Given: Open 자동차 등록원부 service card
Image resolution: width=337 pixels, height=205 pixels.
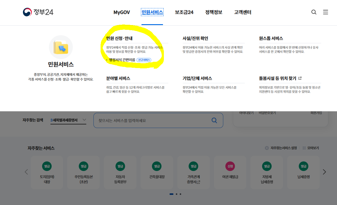Looking at the screenshot, I should pos(120,172).
